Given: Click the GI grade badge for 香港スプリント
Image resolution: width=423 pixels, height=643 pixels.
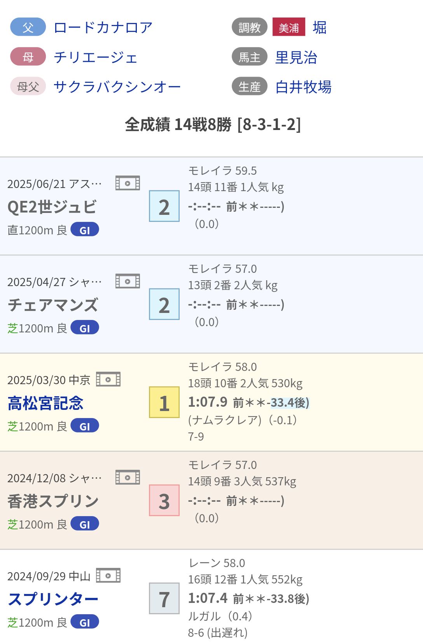Looking at the screenshot, I should pos(85,524).
